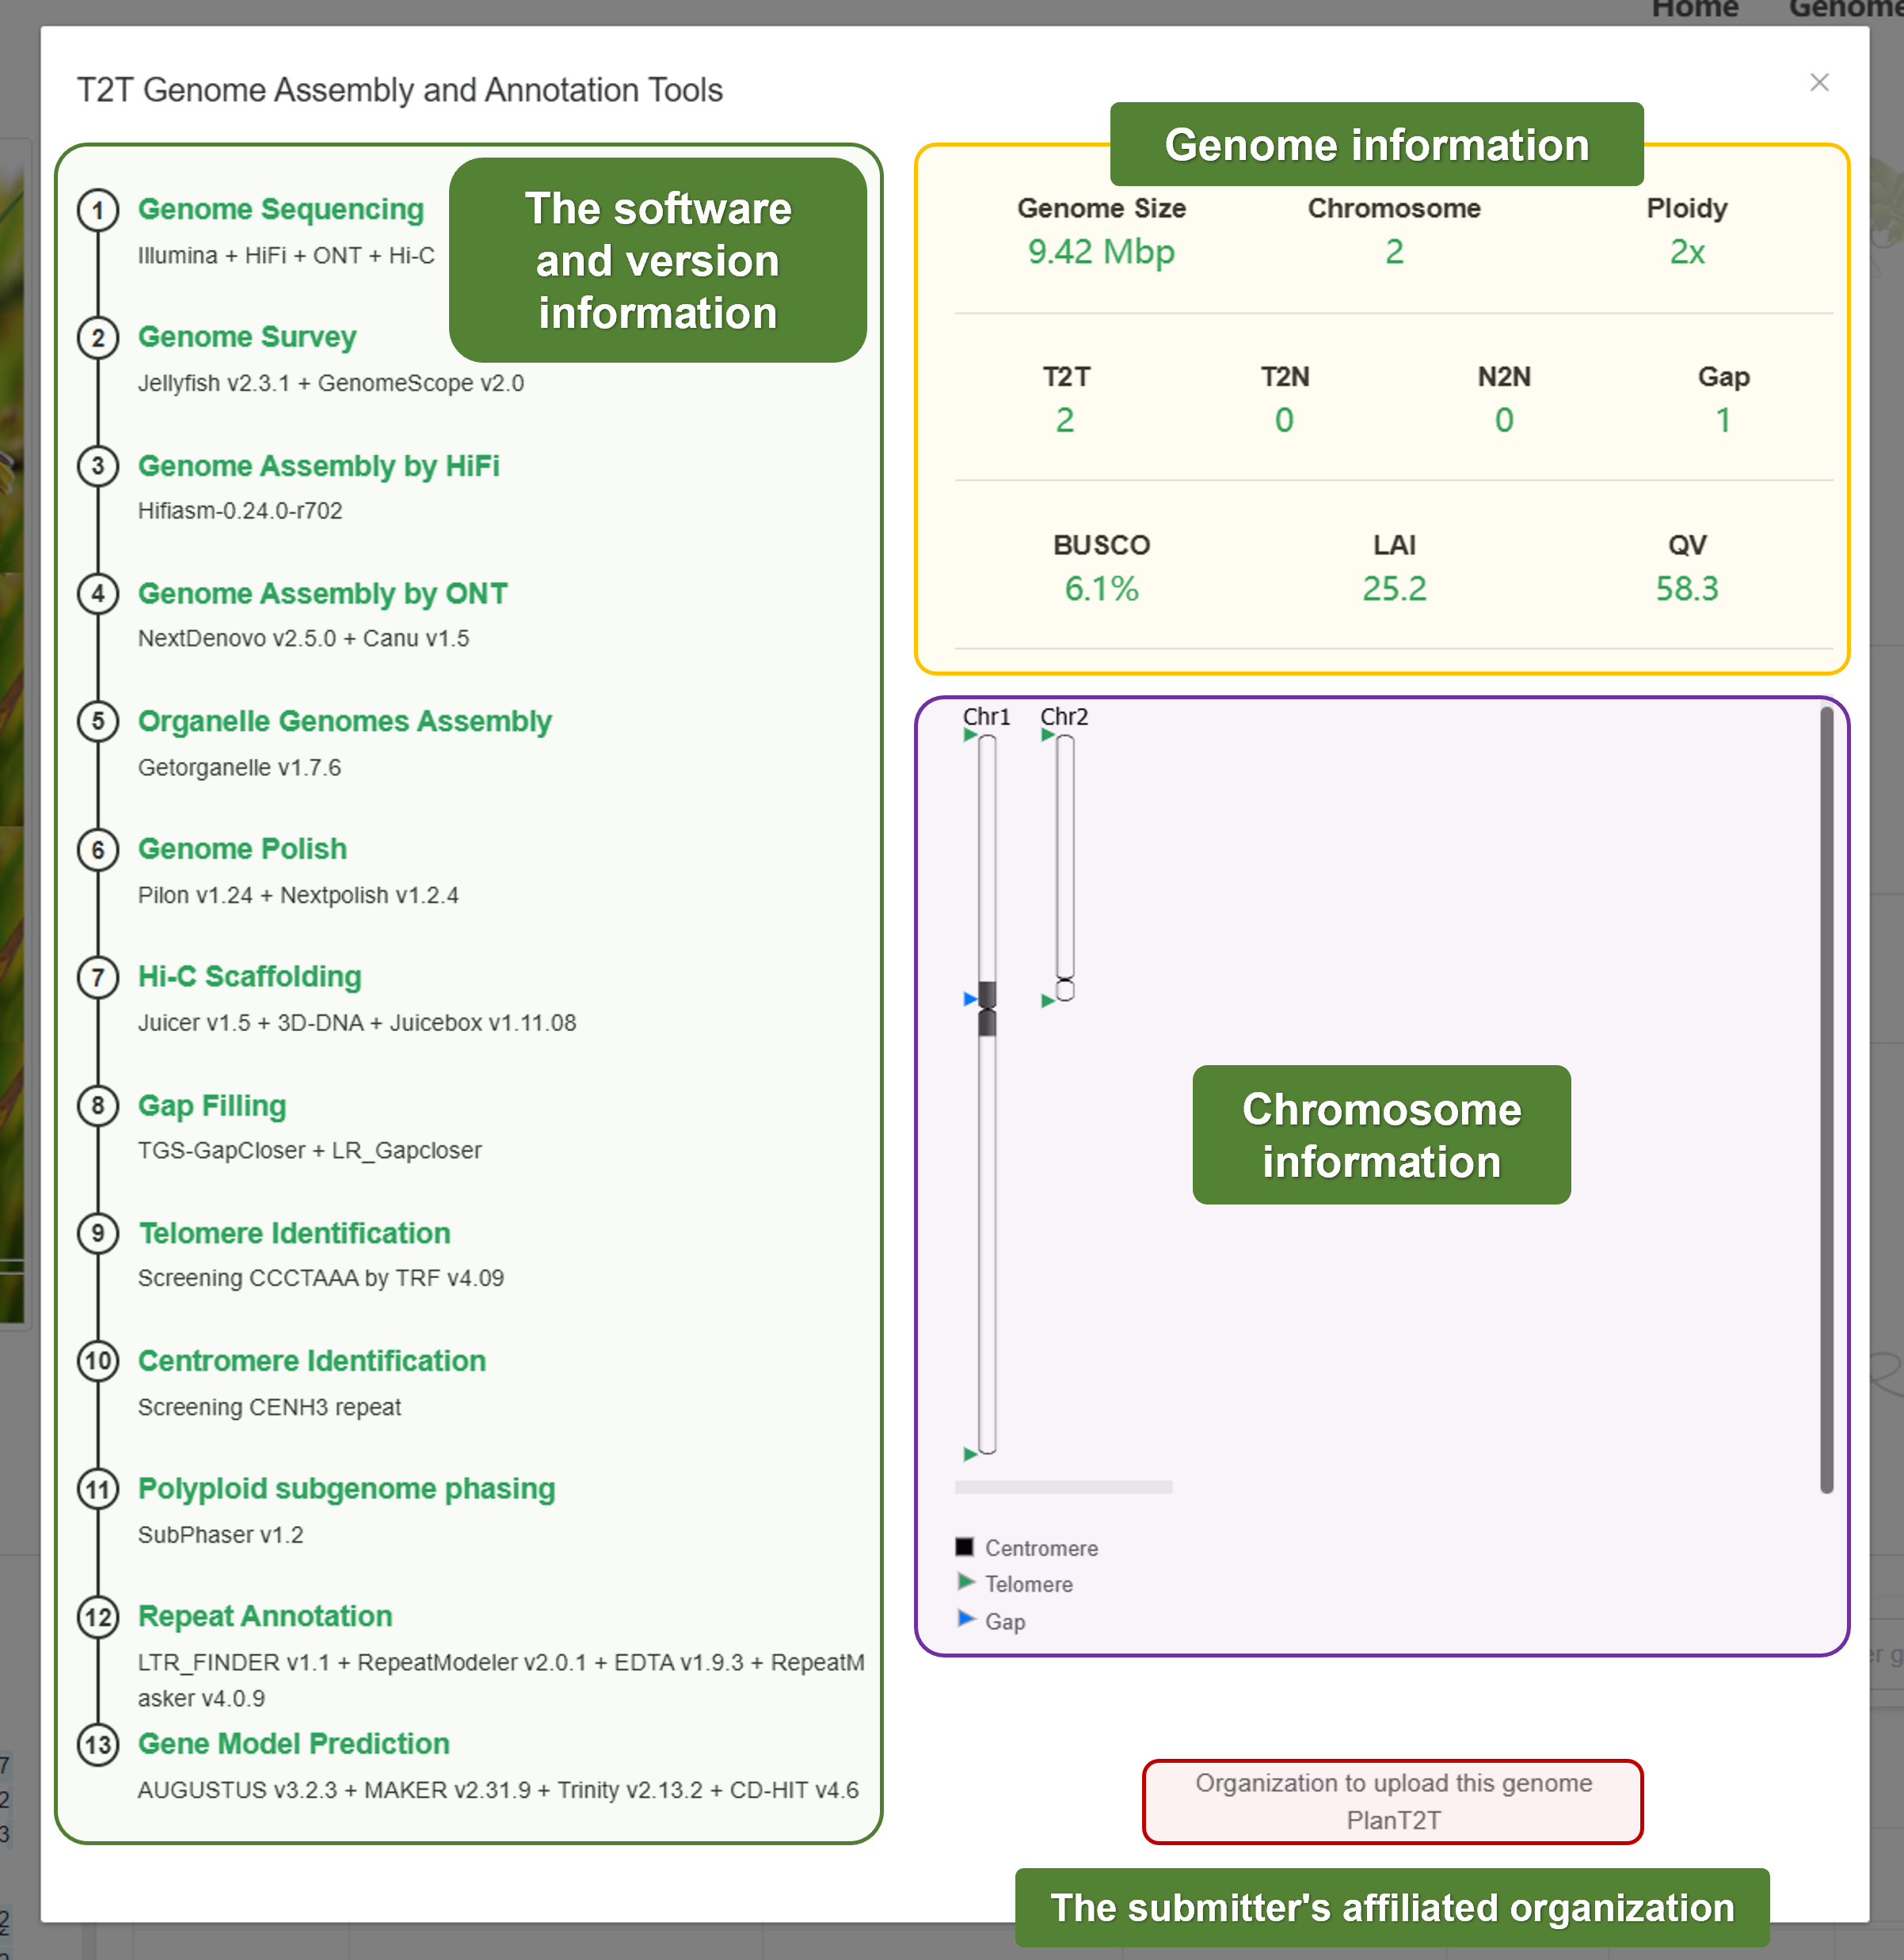Open Hi-C Scaffolding step heading

coord(249,977)
